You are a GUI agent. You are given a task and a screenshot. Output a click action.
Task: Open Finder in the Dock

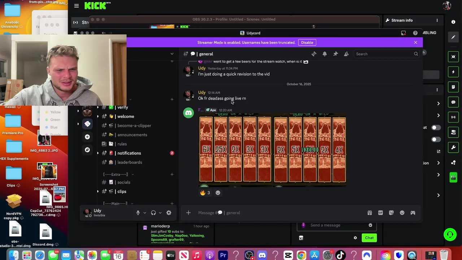tap(13, 255)
